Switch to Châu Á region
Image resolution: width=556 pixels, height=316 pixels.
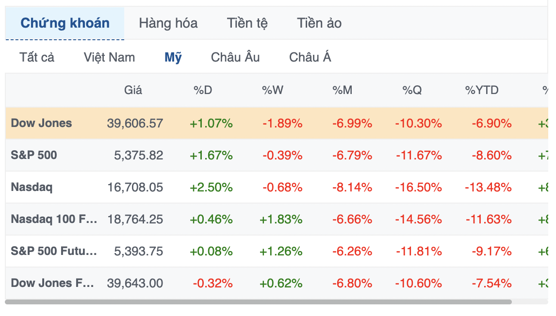click(x=310, y=57)
